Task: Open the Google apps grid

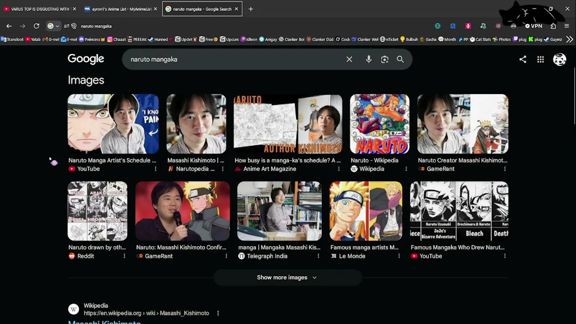Action: (x=540, y=59)
